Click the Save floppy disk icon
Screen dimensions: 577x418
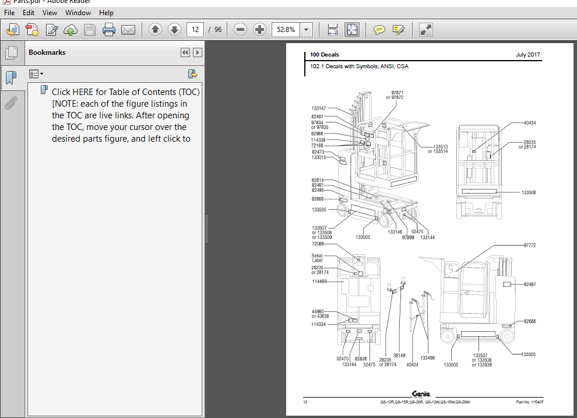pos(89,30)
